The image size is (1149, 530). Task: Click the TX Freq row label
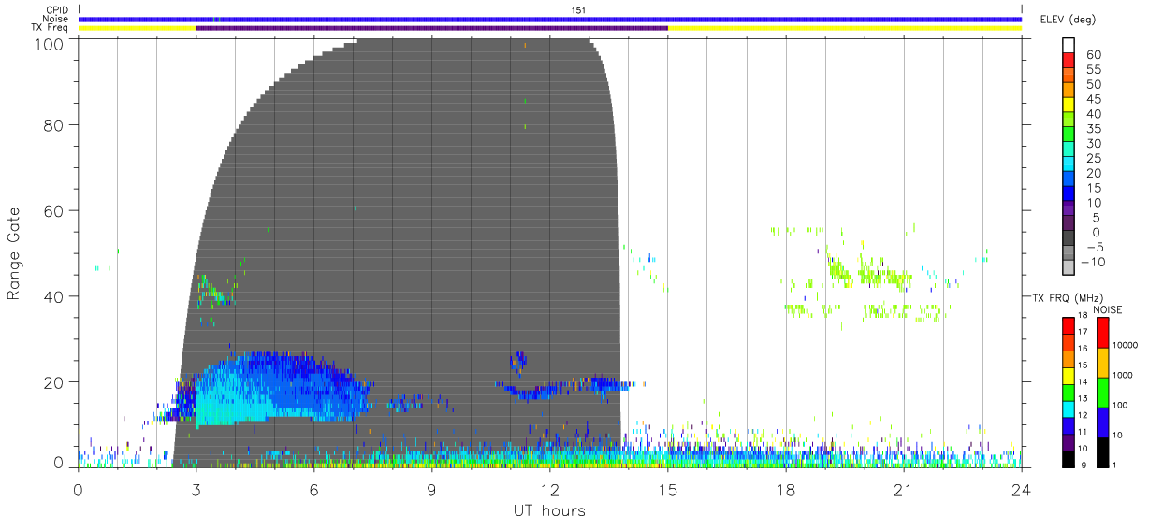[x=51, y=28]
